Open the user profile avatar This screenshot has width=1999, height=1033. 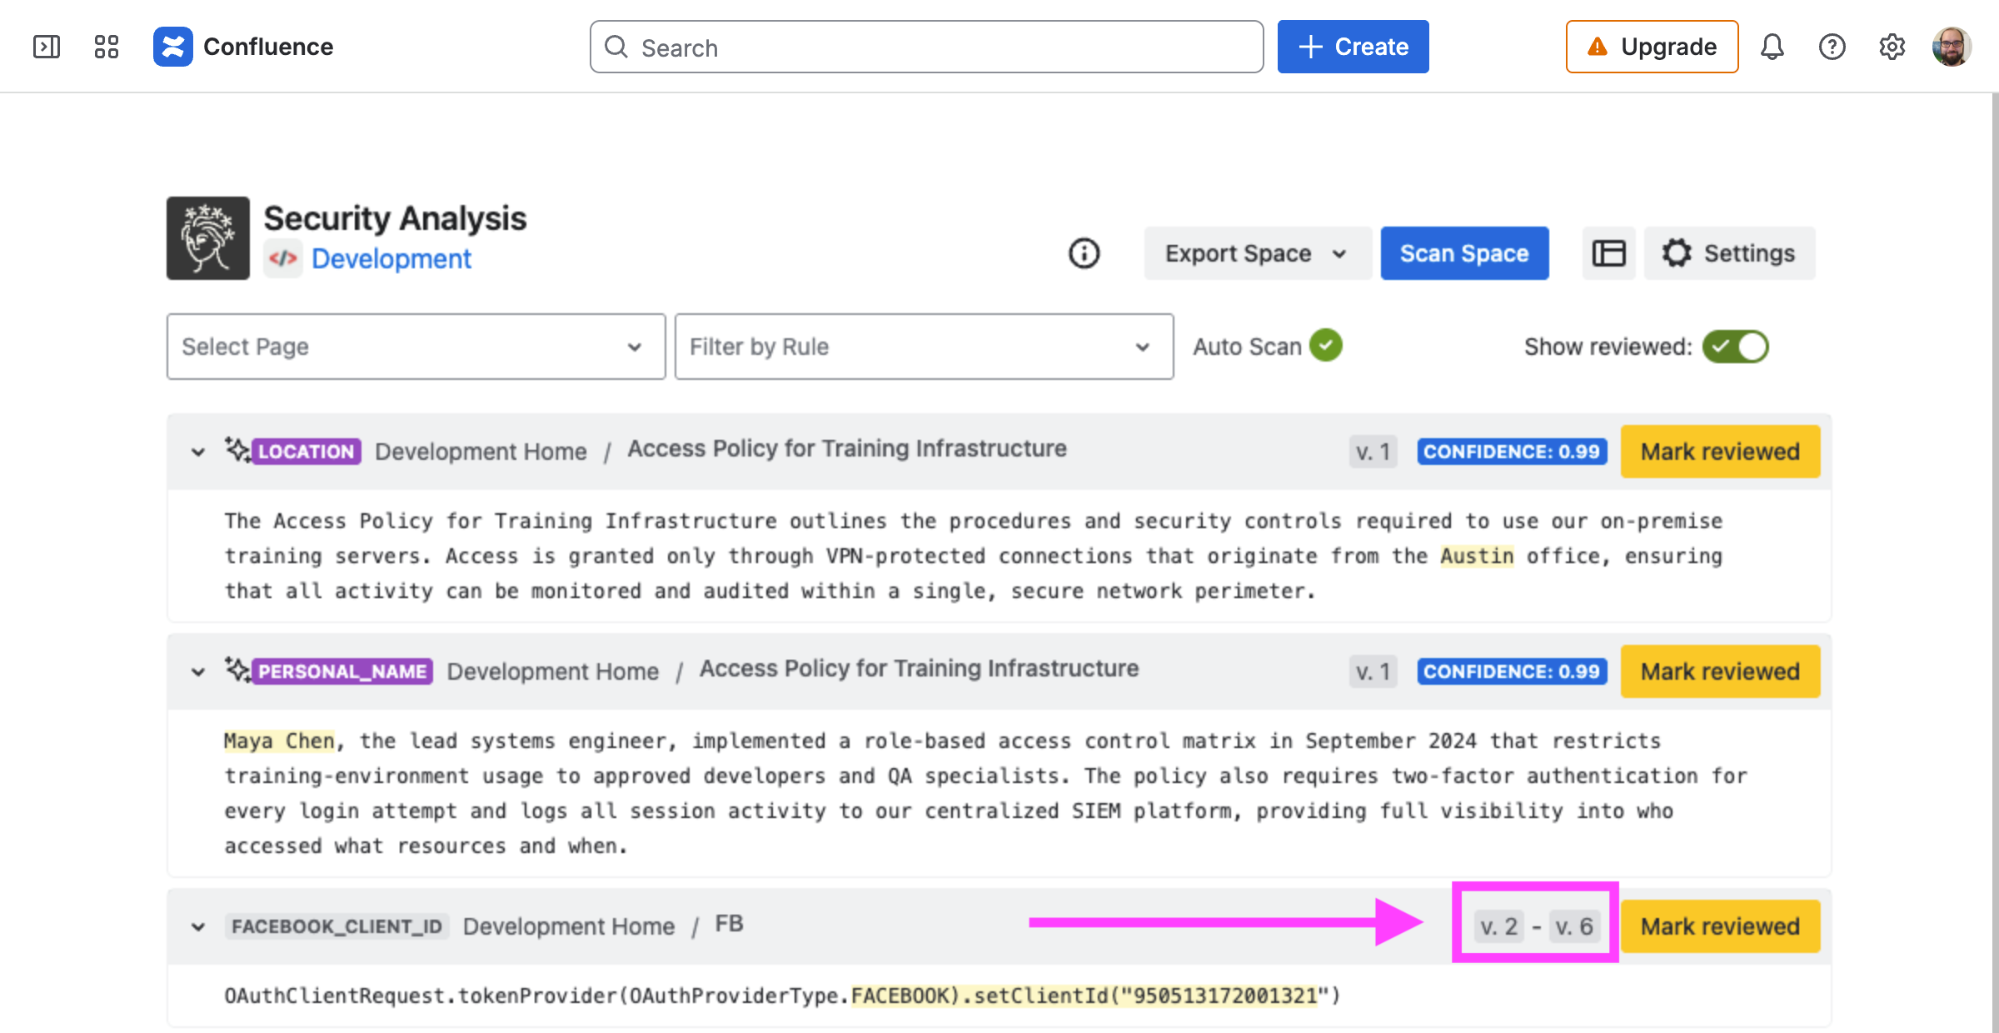click(1952, 47)
